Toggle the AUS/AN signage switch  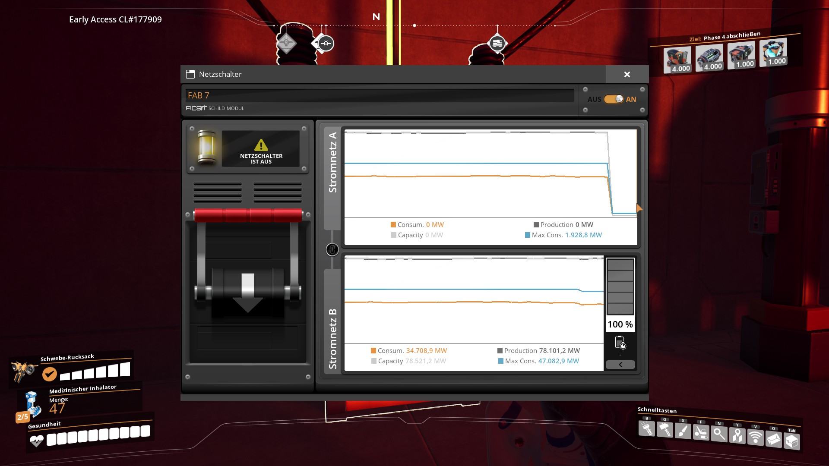(x=614, y=99)
